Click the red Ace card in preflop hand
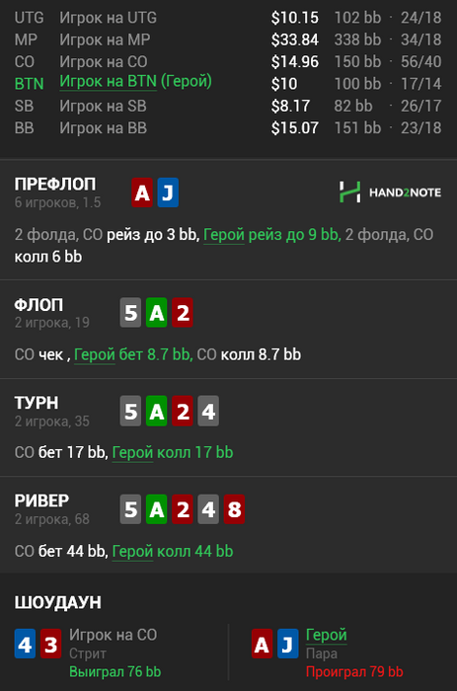The height and width of the screenshot is (691, 457). click(142, 192)
